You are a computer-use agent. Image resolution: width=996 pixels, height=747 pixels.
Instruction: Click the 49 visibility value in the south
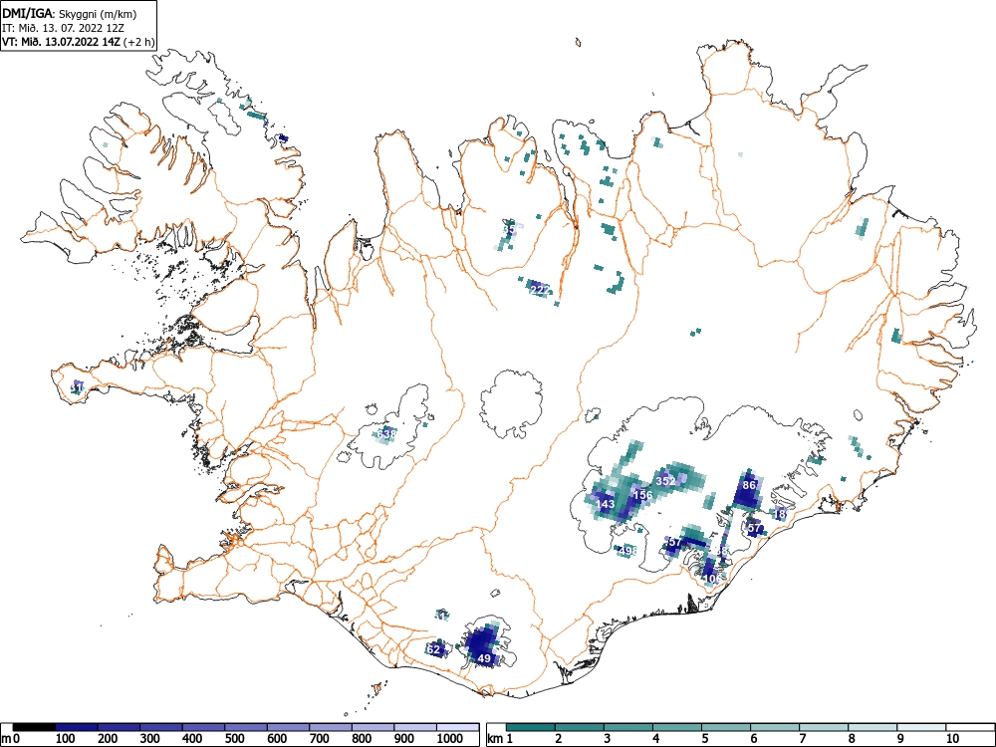pyautogui.click(x=484, y=658)
